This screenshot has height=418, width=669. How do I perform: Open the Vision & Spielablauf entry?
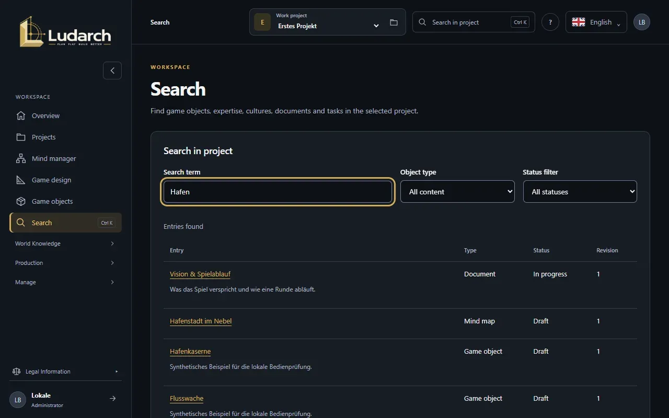coord(200,274)
